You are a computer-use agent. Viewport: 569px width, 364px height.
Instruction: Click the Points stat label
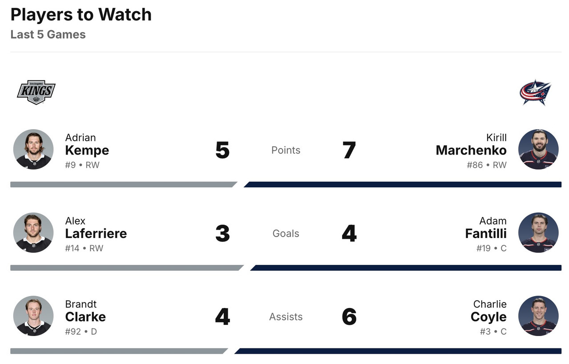tap(286, 150)
